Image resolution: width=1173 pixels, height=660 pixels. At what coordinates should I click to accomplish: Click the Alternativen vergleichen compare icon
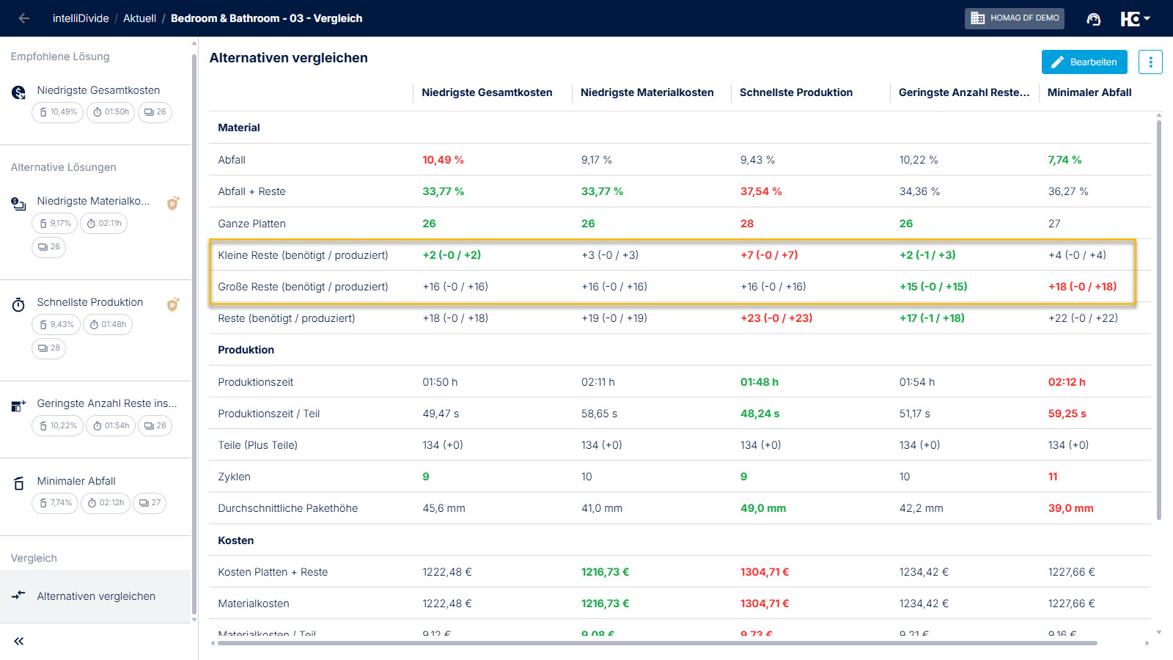(x=19, y=595)
